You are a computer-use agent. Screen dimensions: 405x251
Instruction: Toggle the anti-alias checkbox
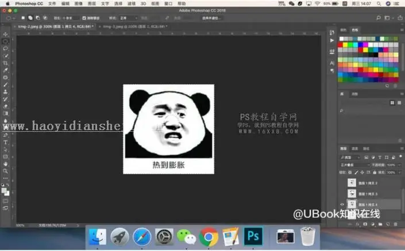click(x=84, y=18)
